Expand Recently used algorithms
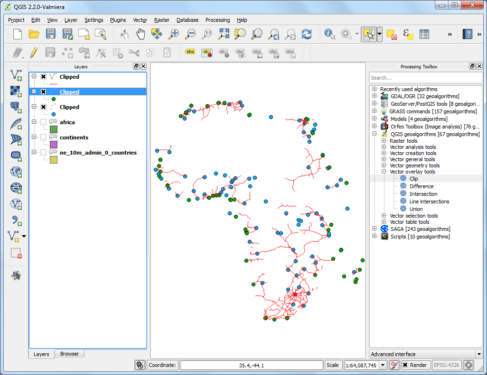The width and height of the screenshot is (487, 375). pos(374,89)
